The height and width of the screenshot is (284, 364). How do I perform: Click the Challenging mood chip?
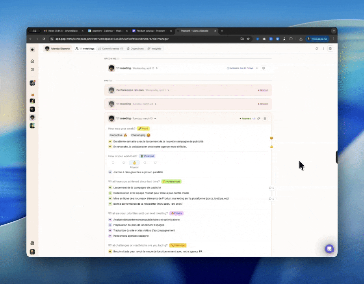(141, 135)
